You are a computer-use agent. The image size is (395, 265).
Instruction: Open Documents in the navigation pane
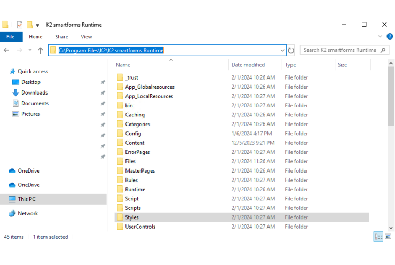tap(35, 103)
